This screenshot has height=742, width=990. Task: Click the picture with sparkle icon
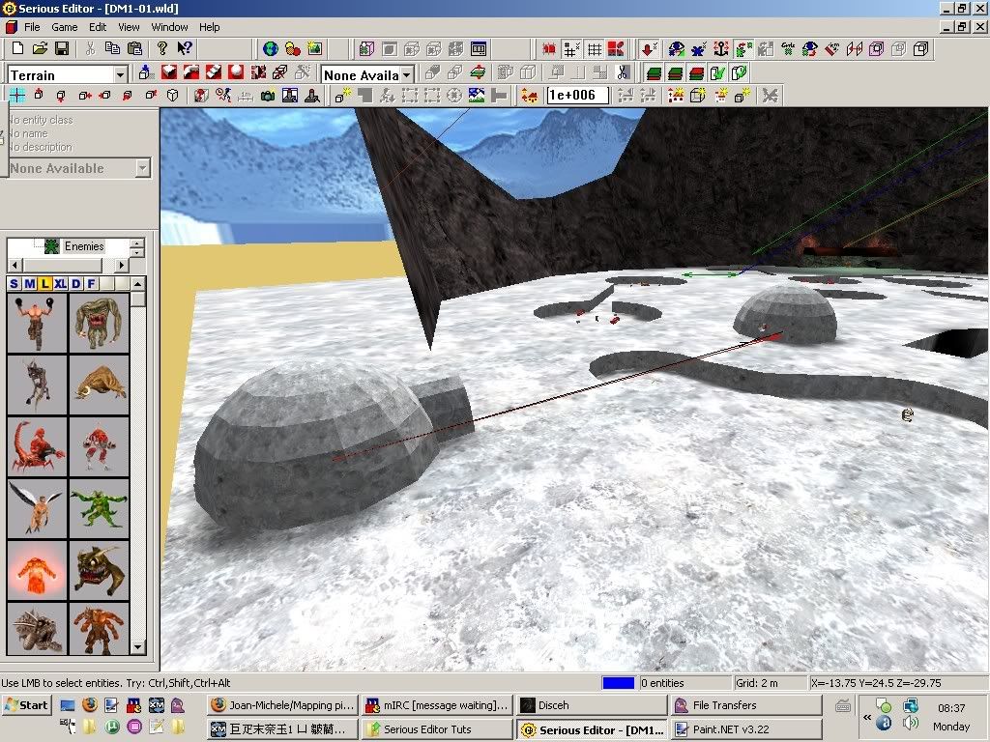click(314, 48)
